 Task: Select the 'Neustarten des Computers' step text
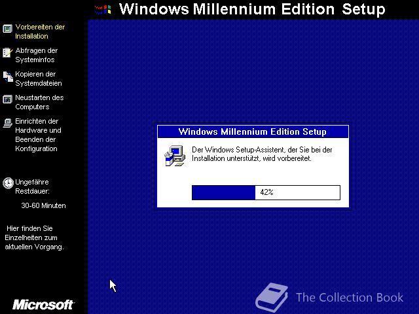tap(39, 102)
